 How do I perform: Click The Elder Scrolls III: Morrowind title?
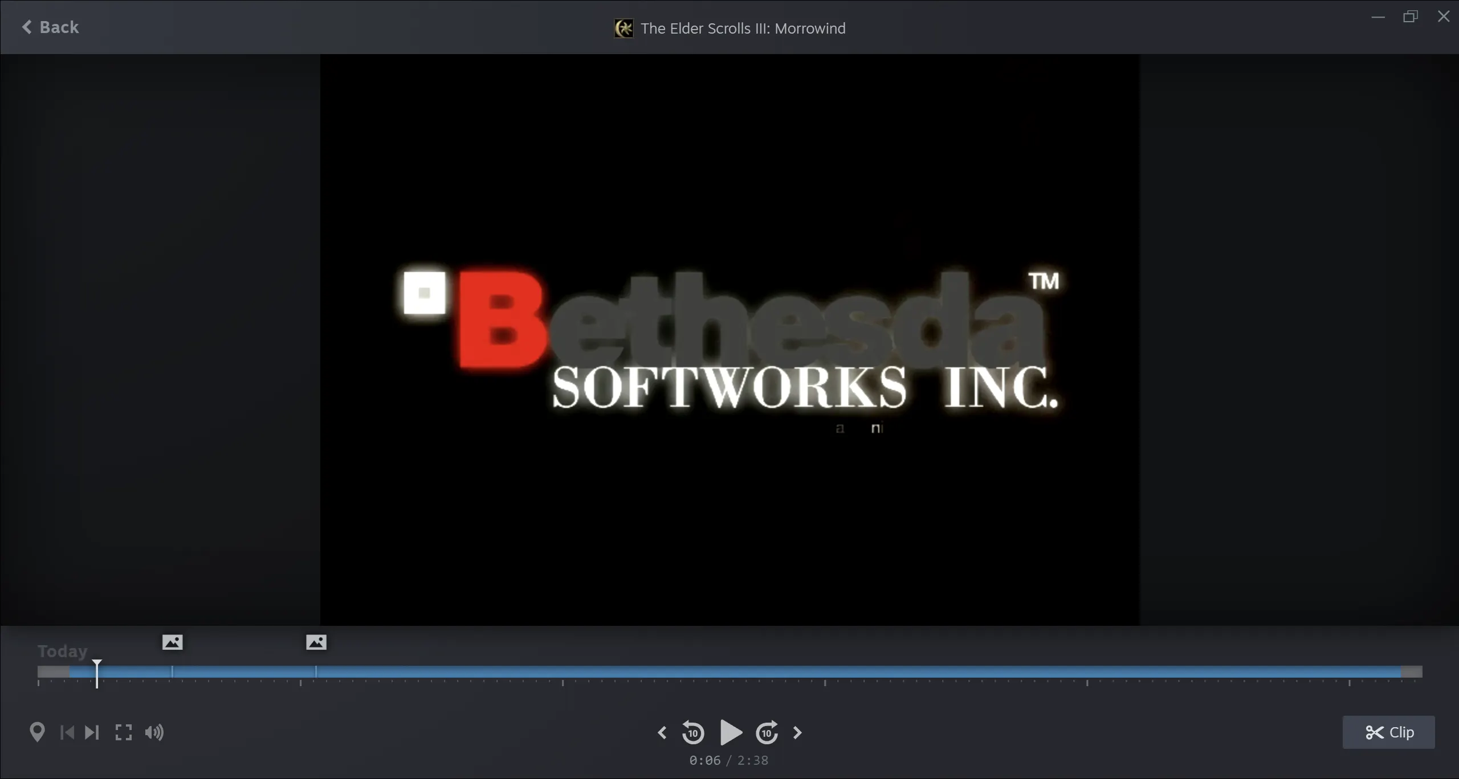coord(743,28)
